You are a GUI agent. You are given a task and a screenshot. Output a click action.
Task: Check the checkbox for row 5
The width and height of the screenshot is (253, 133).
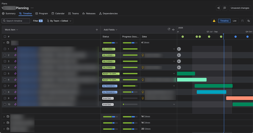[5, 74]
